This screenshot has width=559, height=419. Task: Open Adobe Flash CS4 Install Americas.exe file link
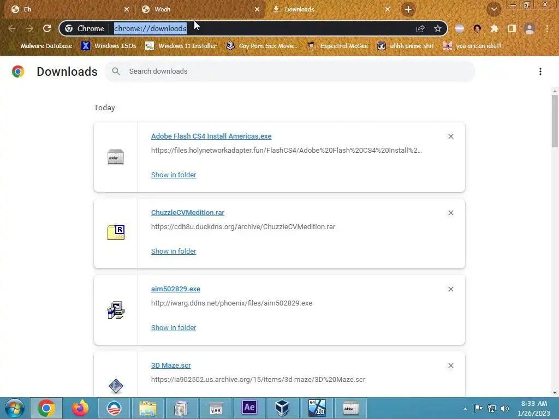(x=211, y=136)
